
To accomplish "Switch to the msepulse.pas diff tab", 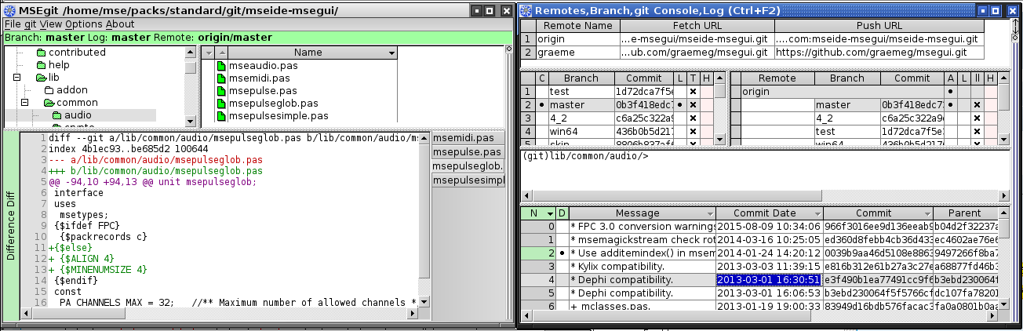I will point(467,152).
